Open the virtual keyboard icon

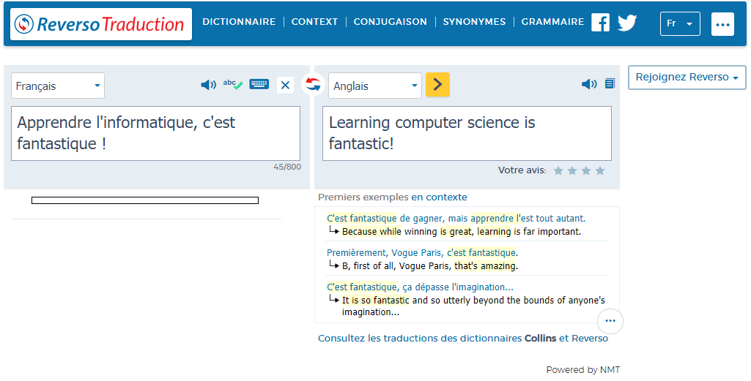coord(259,85)
